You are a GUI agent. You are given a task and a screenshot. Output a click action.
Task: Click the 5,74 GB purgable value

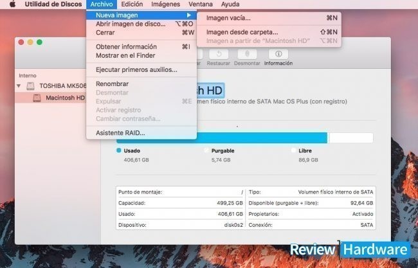pyautogui.click(x=221, y=160)
